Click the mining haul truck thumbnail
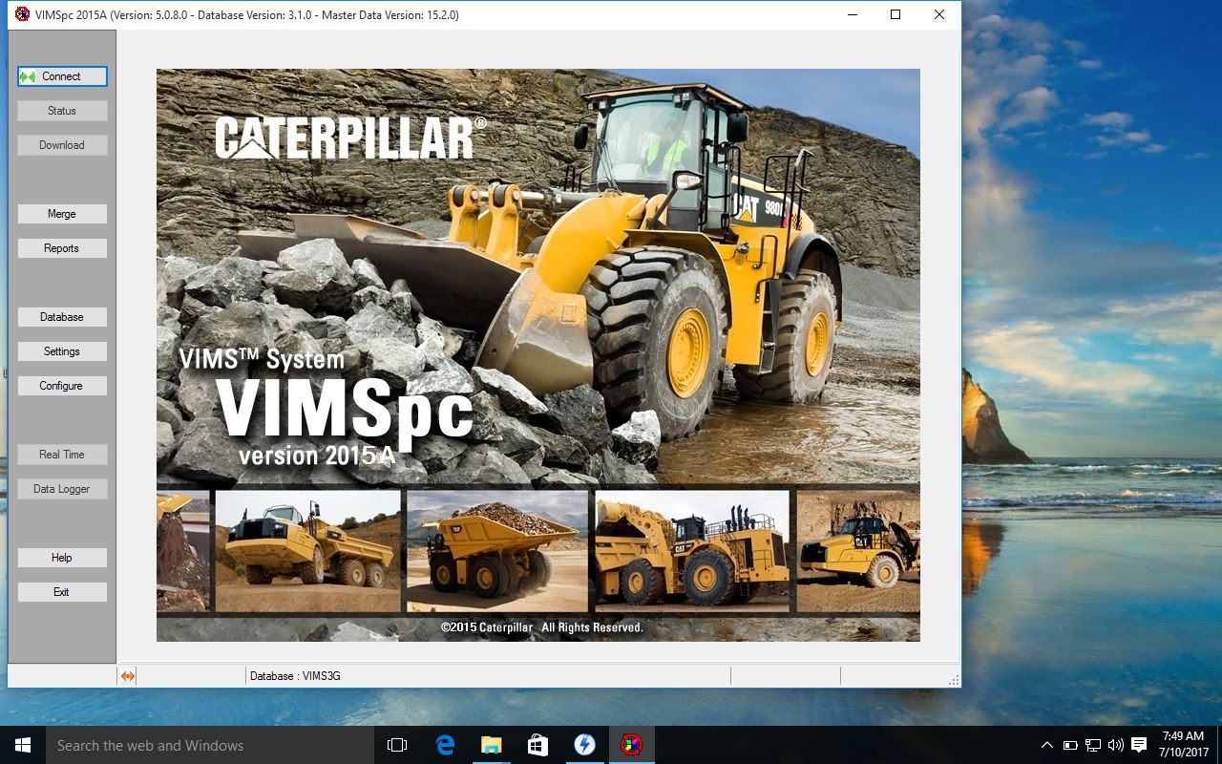Screen dimensions: 1222x764 (497, 551)
